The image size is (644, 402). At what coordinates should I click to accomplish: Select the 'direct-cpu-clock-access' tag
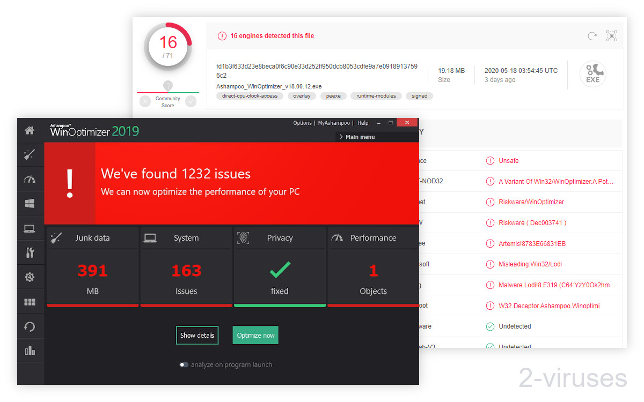(250, 96)
